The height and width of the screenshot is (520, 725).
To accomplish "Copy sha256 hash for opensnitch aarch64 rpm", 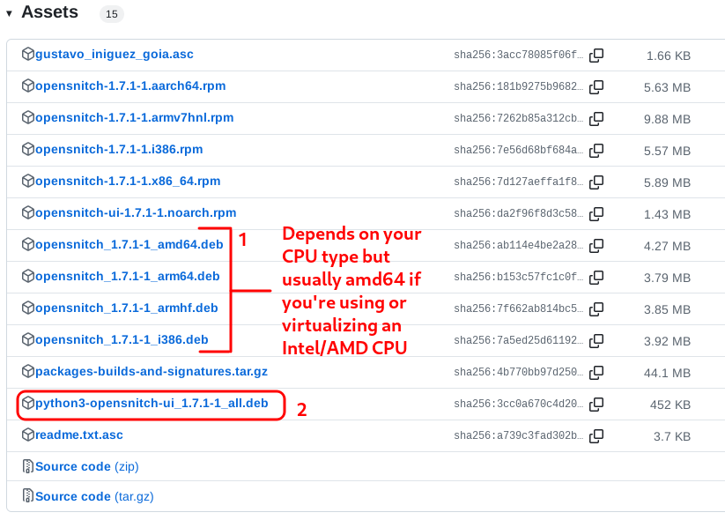I will 596,87.
